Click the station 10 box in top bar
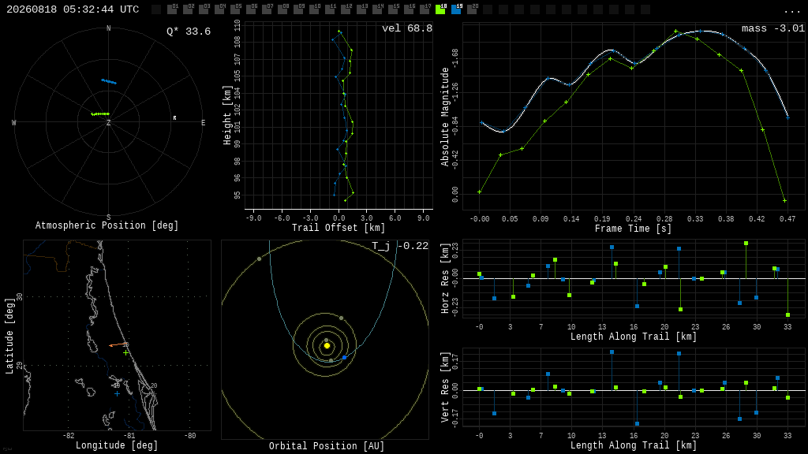Viewport: 808px width, 454px height. [314, 9]
